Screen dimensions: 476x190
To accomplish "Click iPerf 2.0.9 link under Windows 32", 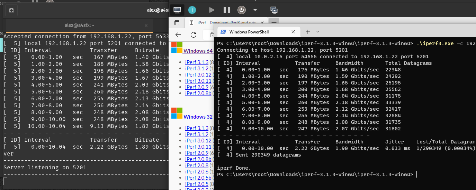I will (x=197, y=153).
